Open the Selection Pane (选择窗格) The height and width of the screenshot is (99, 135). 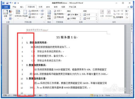pos(118,17)
